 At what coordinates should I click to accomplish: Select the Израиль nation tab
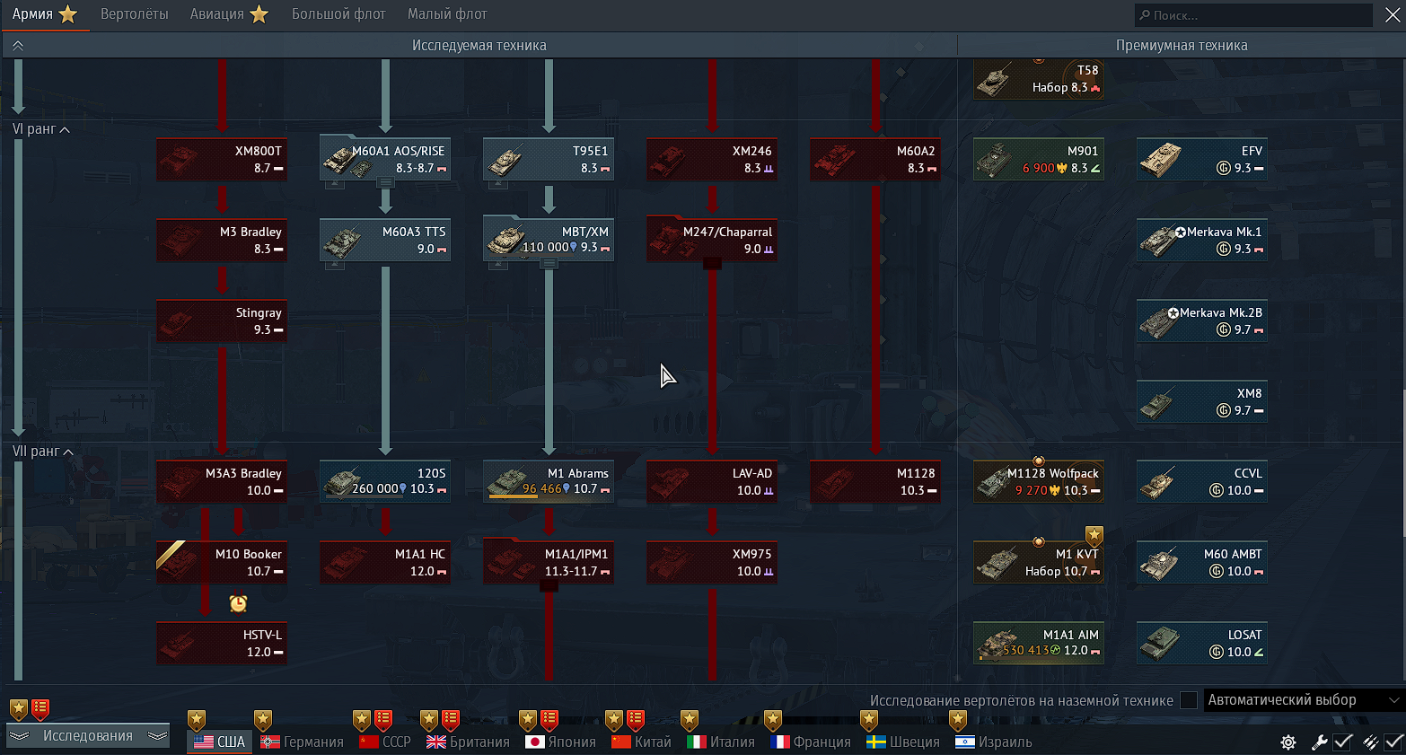(994, 742)
